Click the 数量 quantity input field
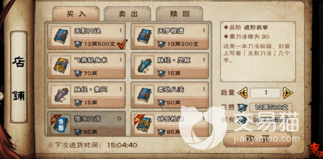323x159 pixels. 265,93
